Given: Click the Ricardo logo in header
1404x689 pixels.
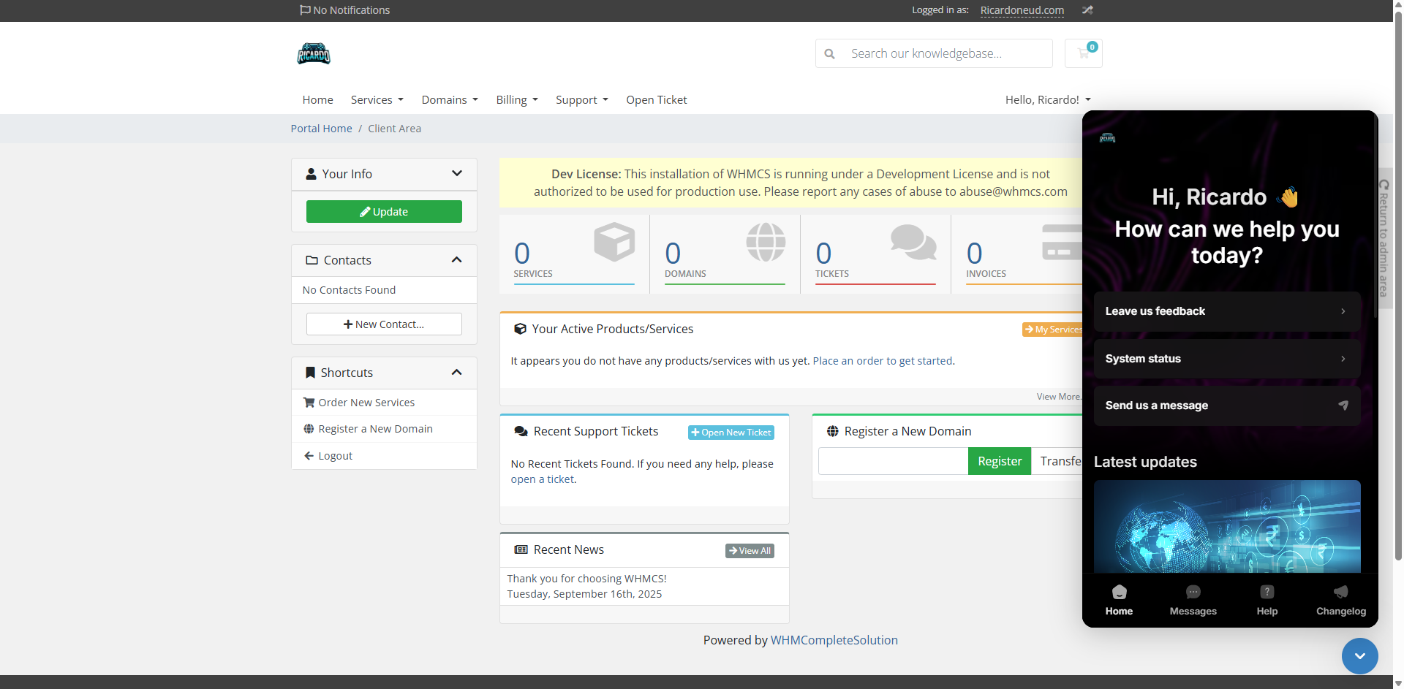Looking at the screenshot, I should [314, 54].
